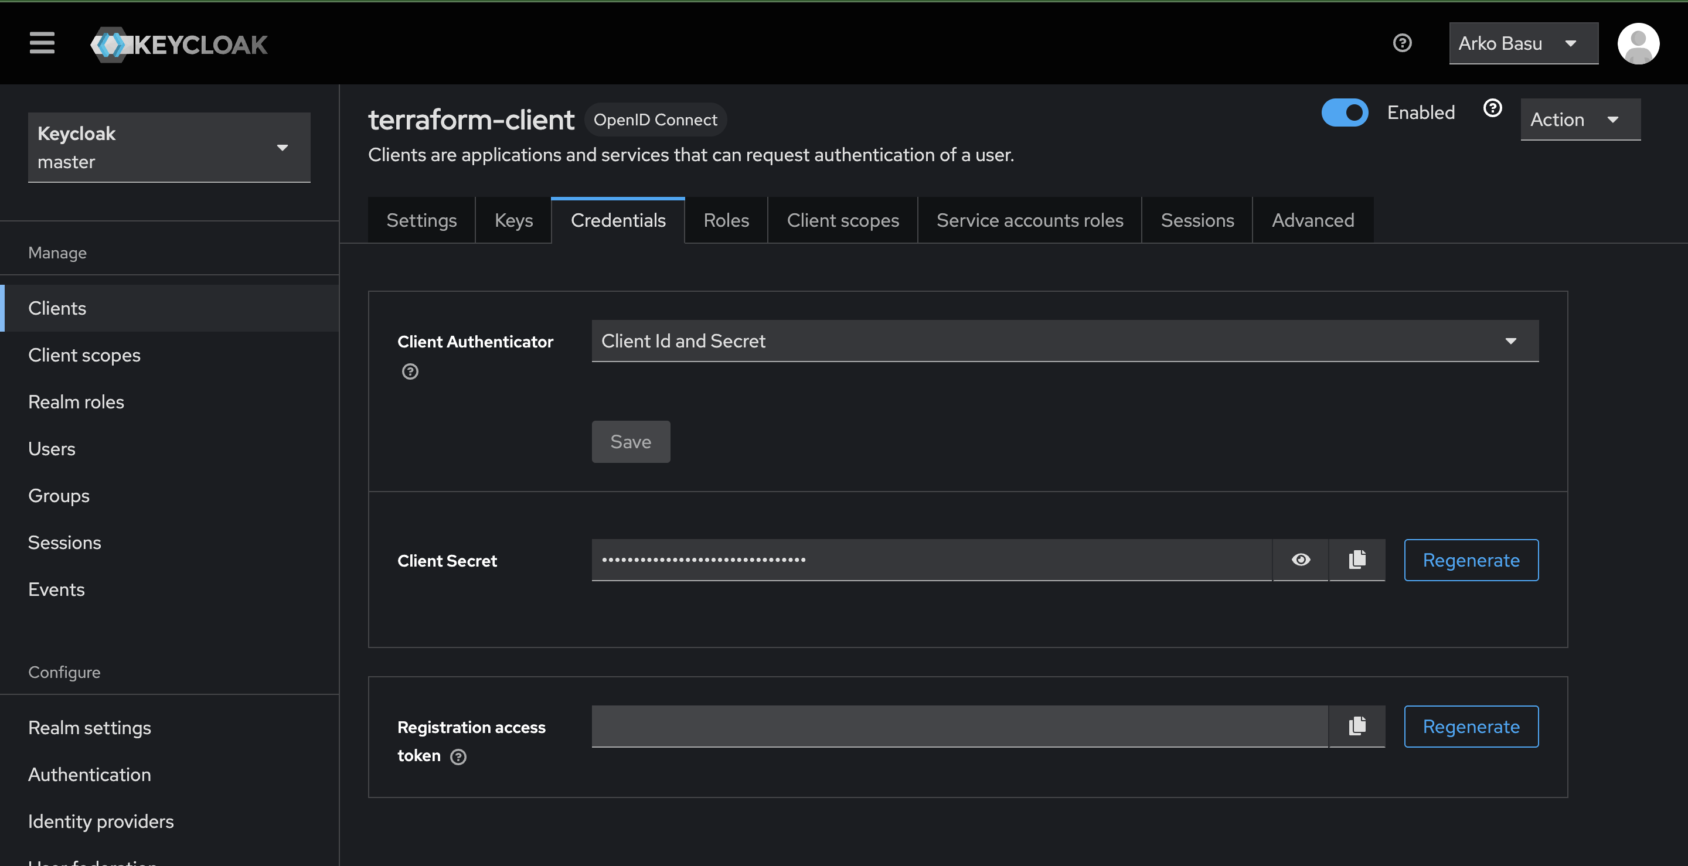Click the Save button
Screen dimensions: 1688x866
point(629,442)
